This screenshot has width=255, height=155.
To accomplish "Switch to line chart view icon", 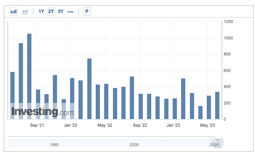I will (25, 11).
